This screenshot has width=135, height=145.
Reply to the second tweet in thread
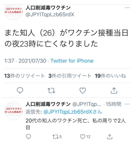coord(28,137)
